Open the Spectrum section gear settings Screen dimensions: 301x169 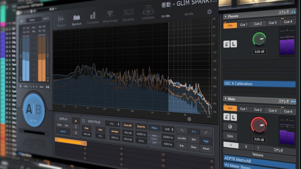point(84,121)
